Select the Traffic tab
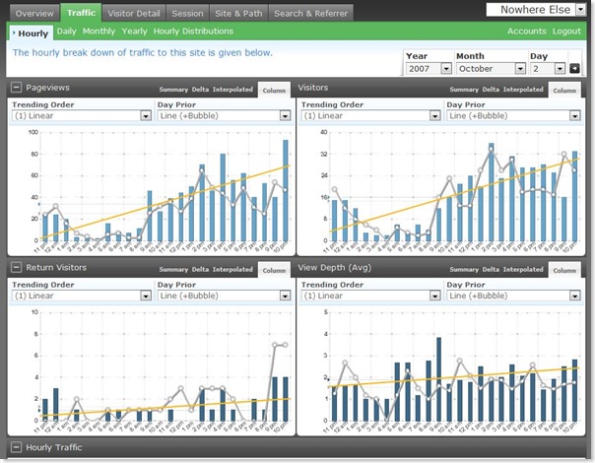 click(81, 13)
